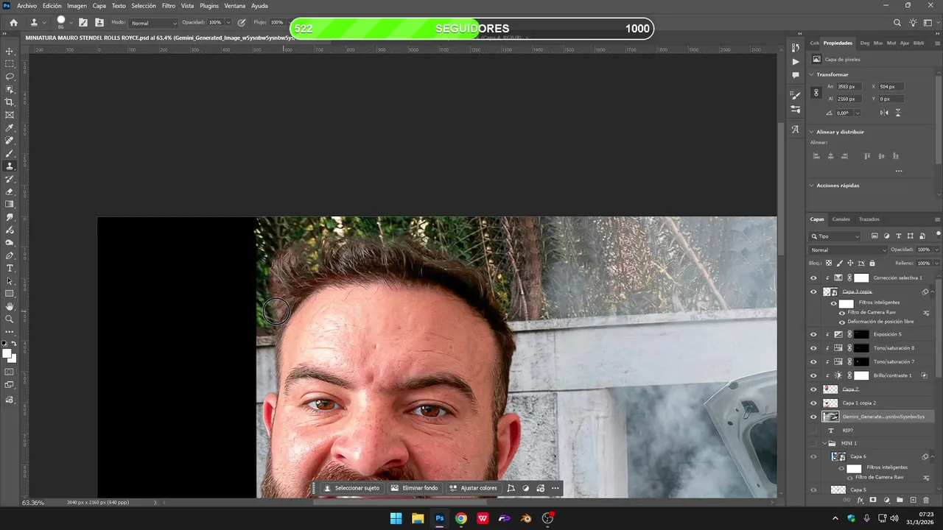Select the Clone Stamp tool in the left toolbar
943x530 pixels.
tap(10, 166)
